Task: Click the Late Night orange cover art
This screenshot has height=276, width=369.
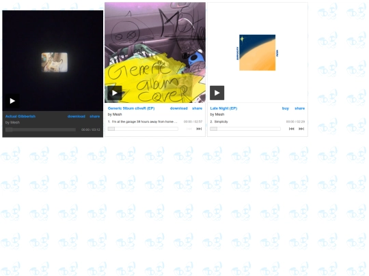Action: click(x=258, y=52)
